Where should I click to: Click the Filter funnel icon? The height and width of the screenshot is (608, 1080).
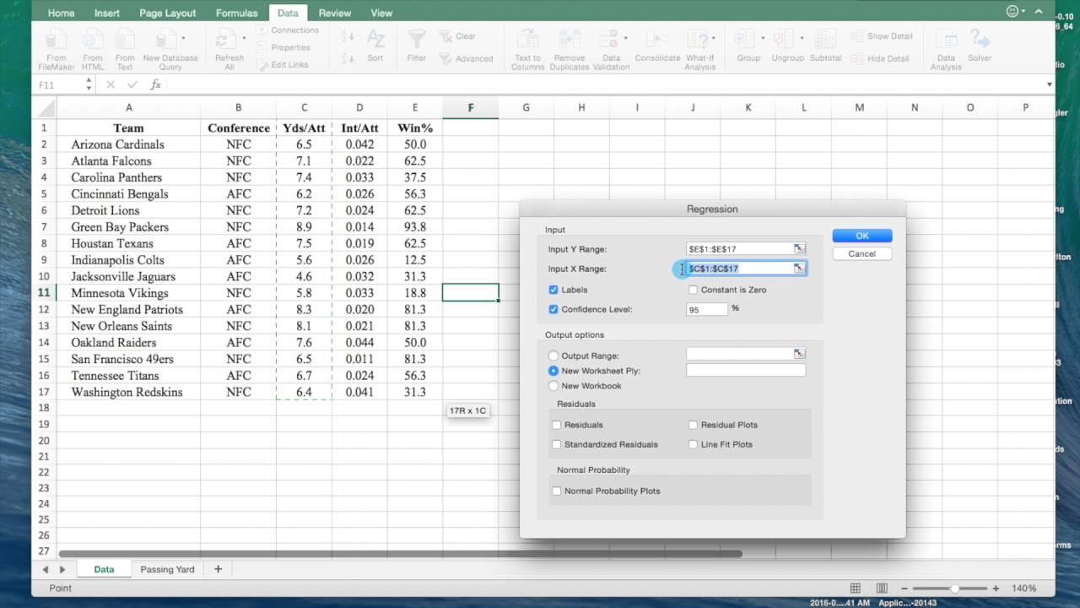tap(416, 41)
